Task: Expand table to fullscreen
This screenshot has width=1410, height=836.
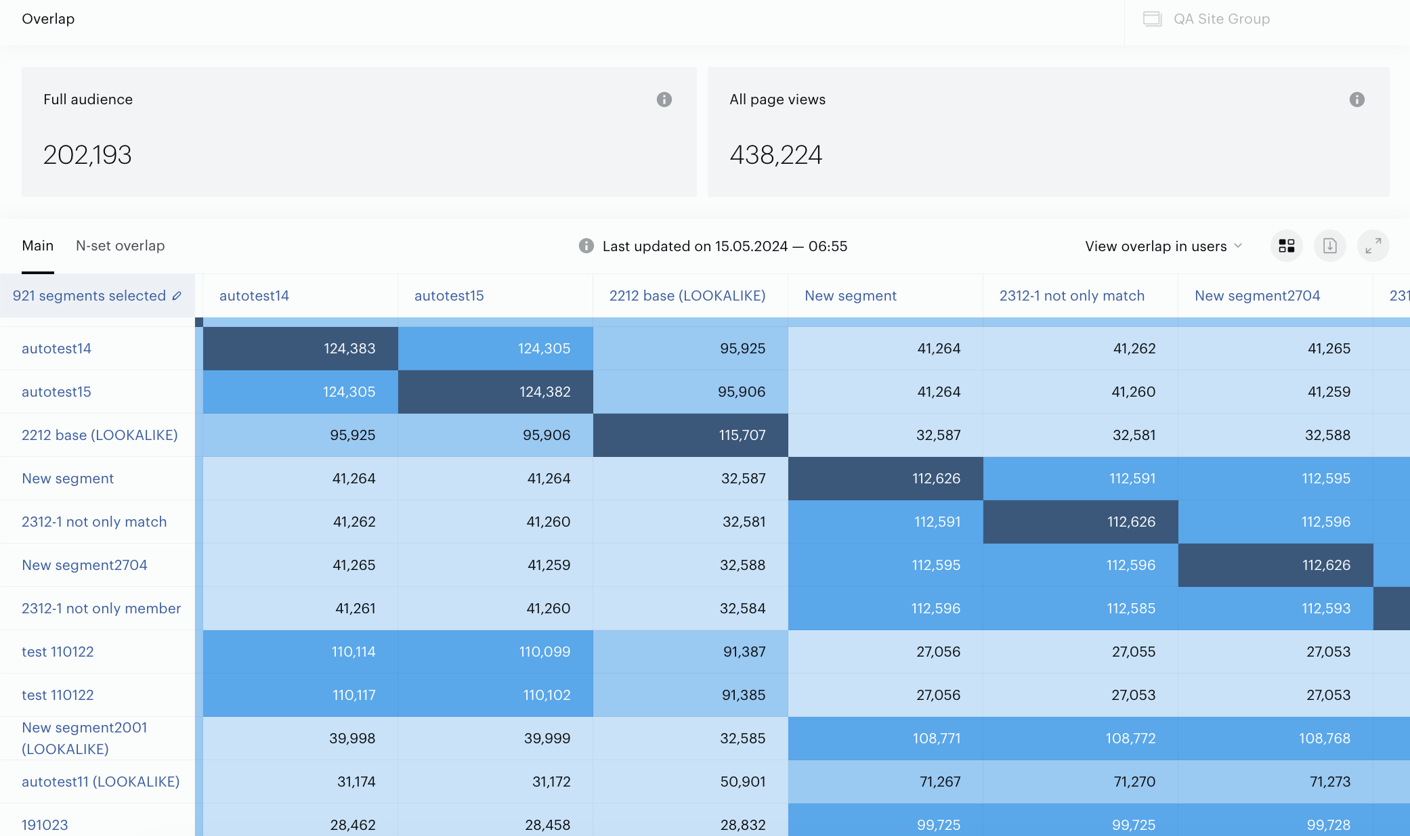Action: tap(1373, 246)
